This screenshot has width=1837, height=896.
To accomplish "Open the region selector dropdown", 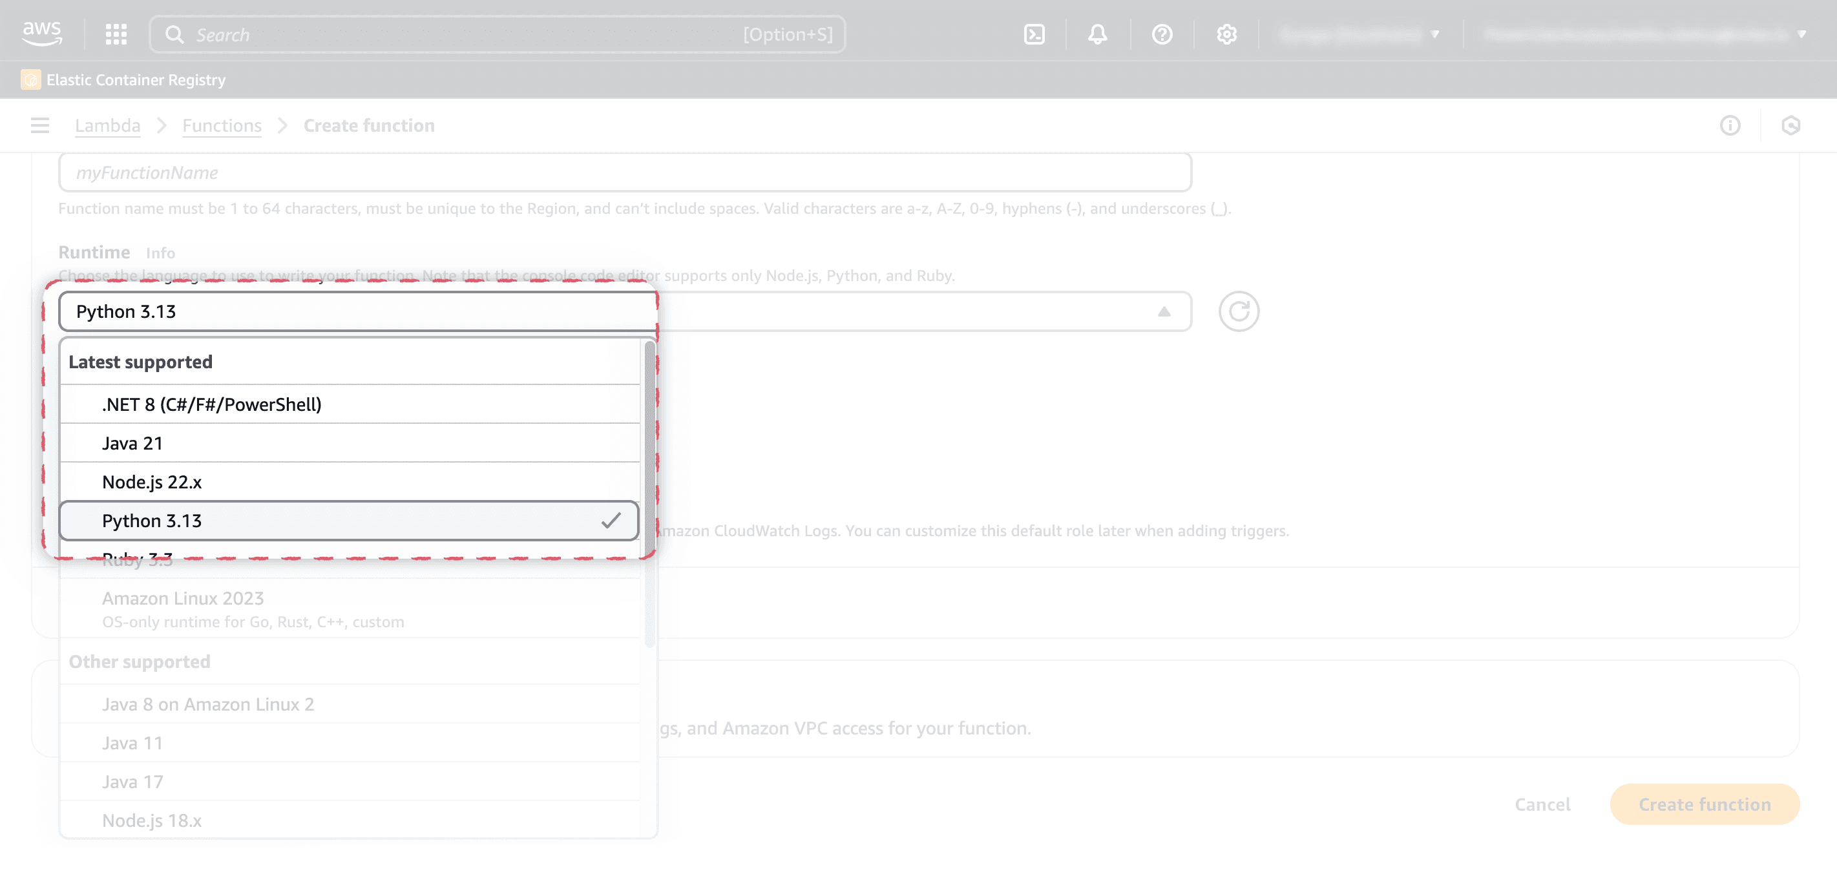I will point(1360,34).
